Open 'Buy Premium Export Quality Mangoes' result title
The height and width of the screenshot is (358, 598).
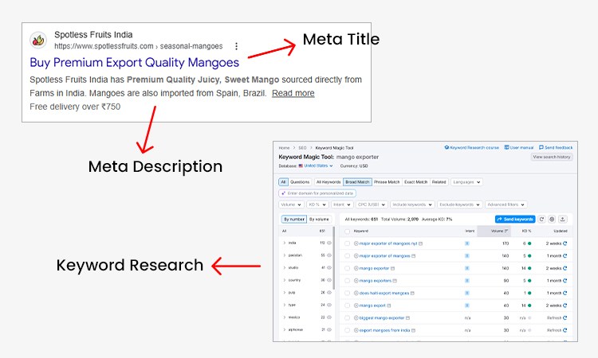[134, 62]
